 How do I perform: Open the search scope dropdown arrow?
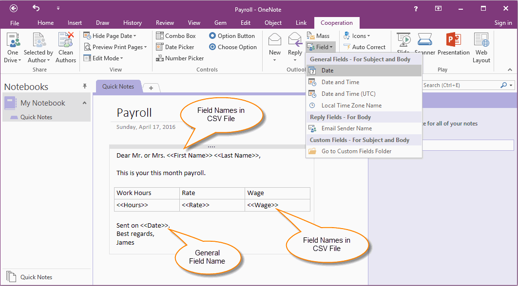point(511,86)
